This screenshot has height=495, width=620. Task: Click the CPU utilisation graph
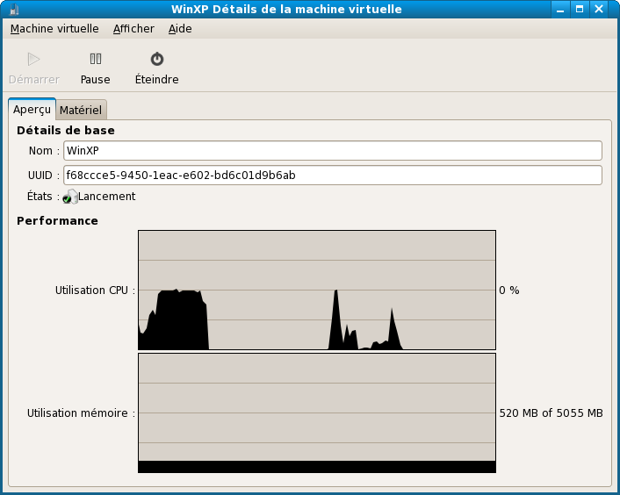point(316,290)
